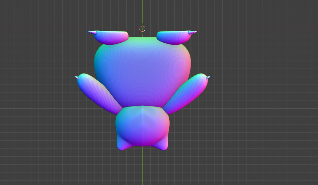The height and width of the screenshot is (185, 318).
Task: Click claw spike on left diagonal limb
Action: pos(77,77)
